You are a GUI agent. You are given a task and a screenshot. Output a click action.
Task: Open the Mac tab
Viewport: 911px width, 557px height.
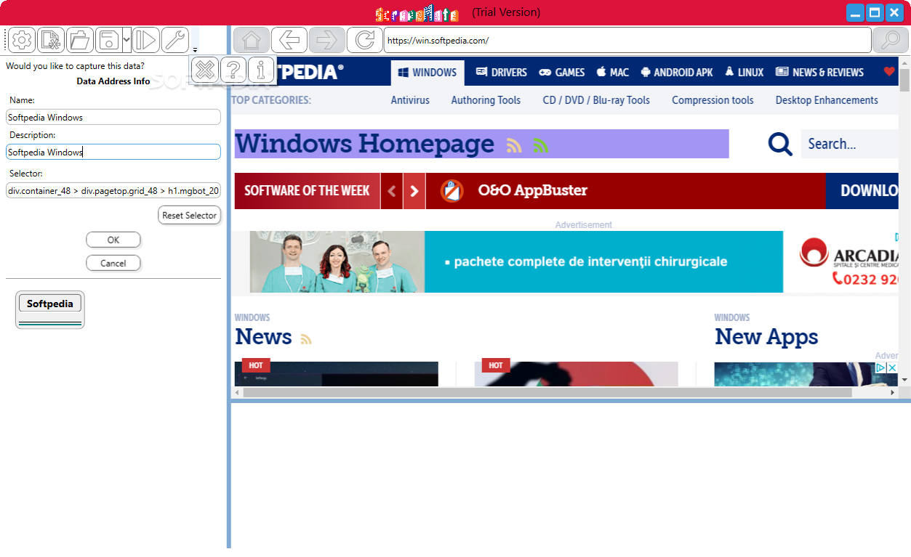(x=612, y=72)
